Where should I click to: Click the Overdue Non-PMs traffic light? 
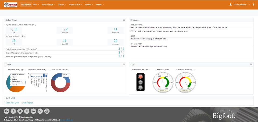[141, 82]
